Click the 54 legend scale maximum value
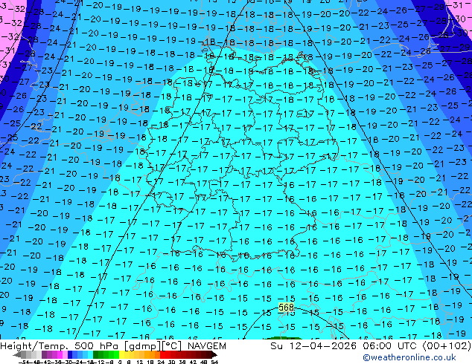 click(x=214, y=362)
